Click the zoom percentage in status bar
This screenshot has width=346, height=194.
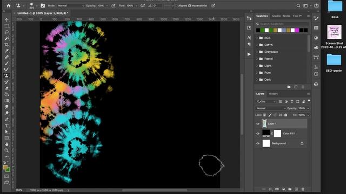tap(19, 190)
